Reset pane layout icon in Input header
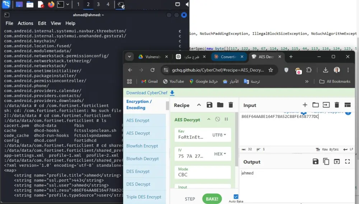Viewport: 359px width, 204px height. point(347,105)
